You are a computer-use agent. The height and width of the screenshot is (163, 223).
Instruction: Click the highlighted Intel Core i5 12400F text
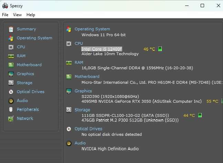pyautogui.click(x=102, y=49)
